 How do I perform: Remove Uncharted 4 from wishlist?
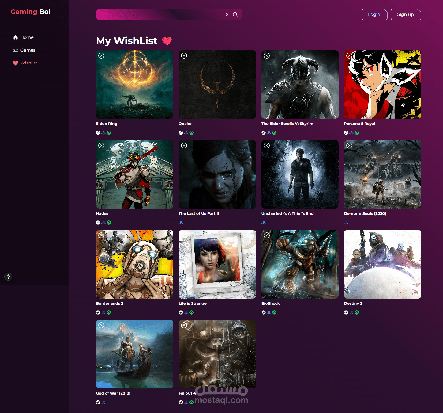(x=267, y=146)
